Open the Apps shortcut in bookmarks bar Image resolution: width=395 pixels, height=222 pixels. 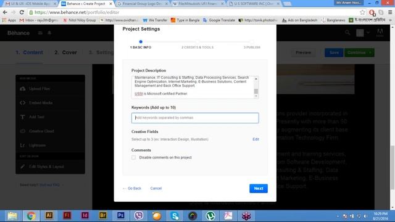[9, 20]
